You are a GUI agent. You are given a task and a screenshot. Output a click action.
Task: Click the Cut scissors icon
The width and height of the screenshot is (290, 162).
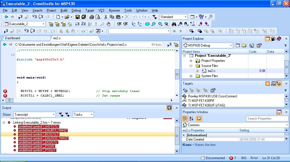pos(106,17)
